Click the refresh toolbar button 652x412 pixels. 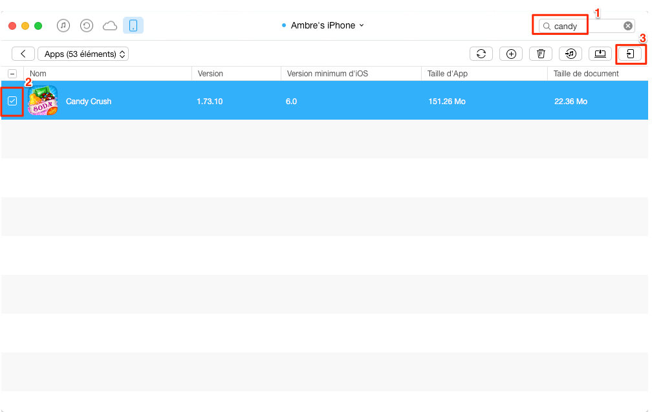click(x=481, y=54)
